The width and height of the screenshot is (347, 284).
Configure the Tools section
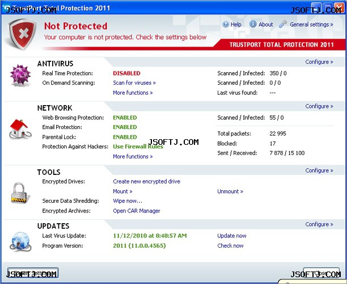point(319,170)
